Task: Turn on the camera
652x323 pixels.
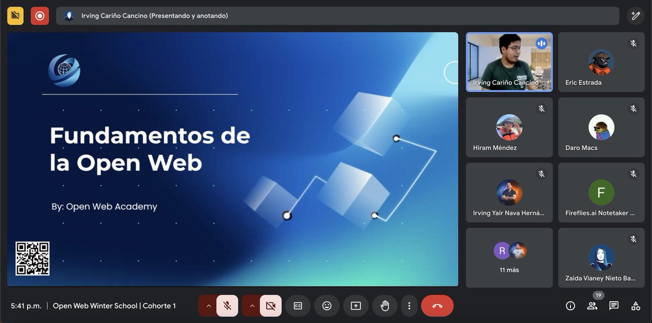Action: pos(271,306)
